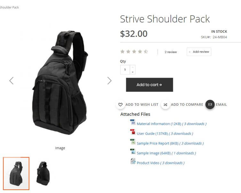The image size is (241, 193).
Task: Click the heart wish list icon
Action: tap(120, 104)
